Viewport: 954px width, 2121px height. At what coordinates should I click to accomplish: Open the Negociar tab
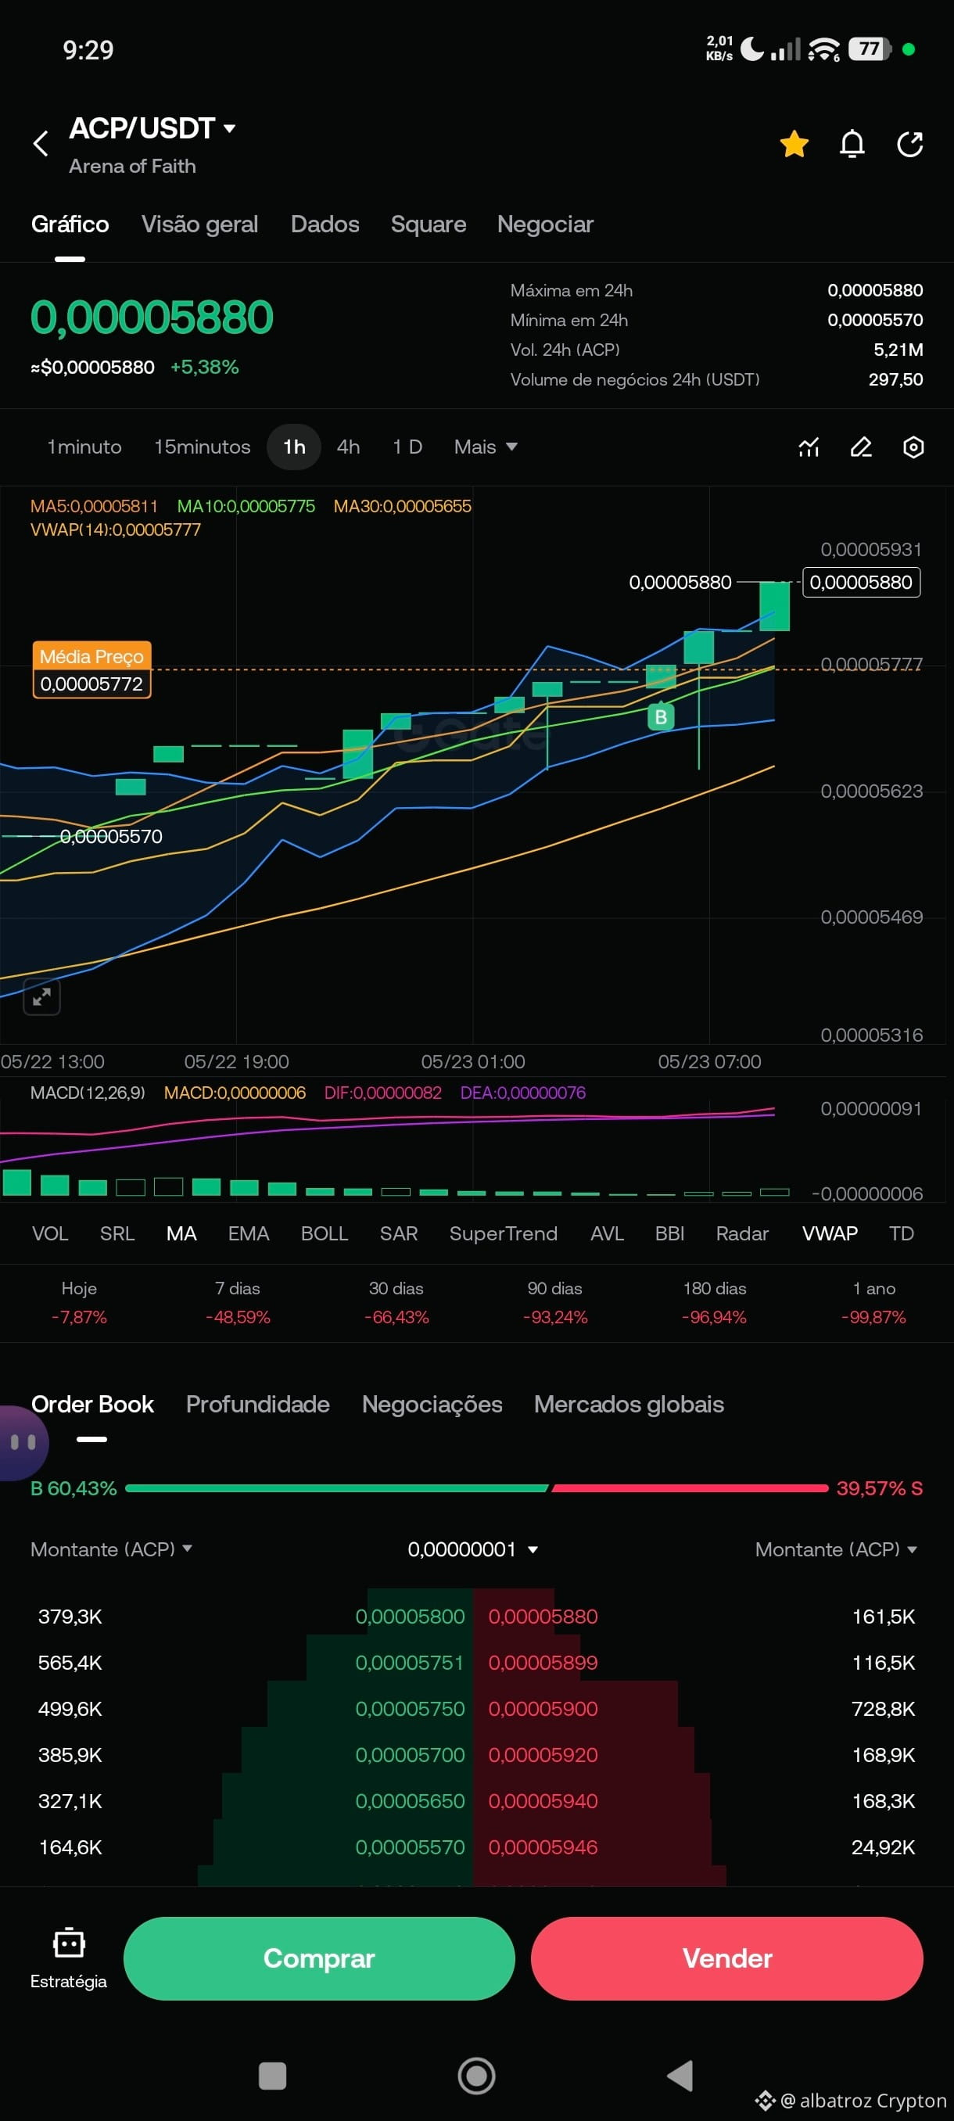coord(545,224)
